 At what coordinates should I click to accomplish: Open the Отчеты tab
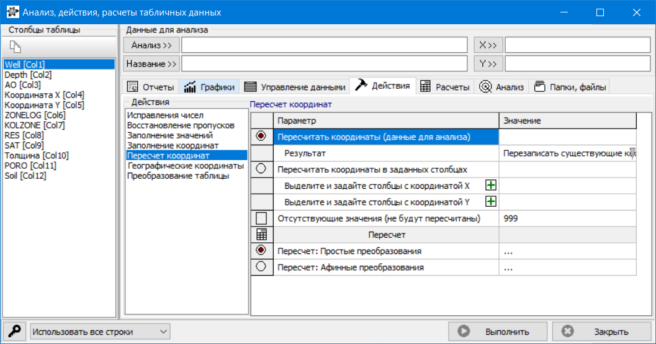point(151,87)
